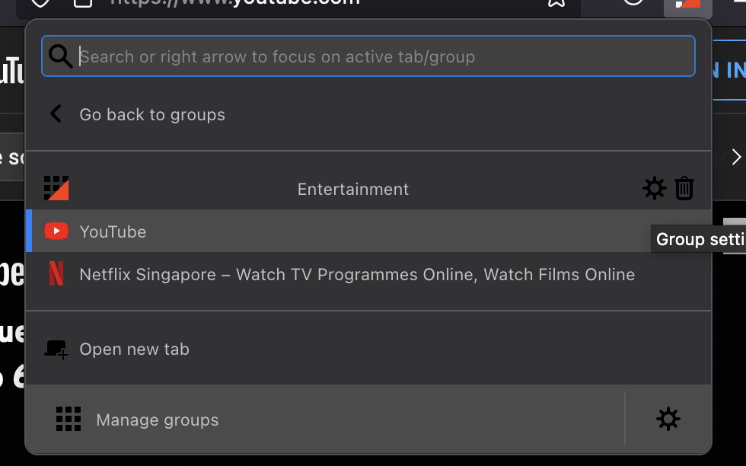746x466 pixels.
Task: Click the Go back to groups option
Action: click(152, 114)
